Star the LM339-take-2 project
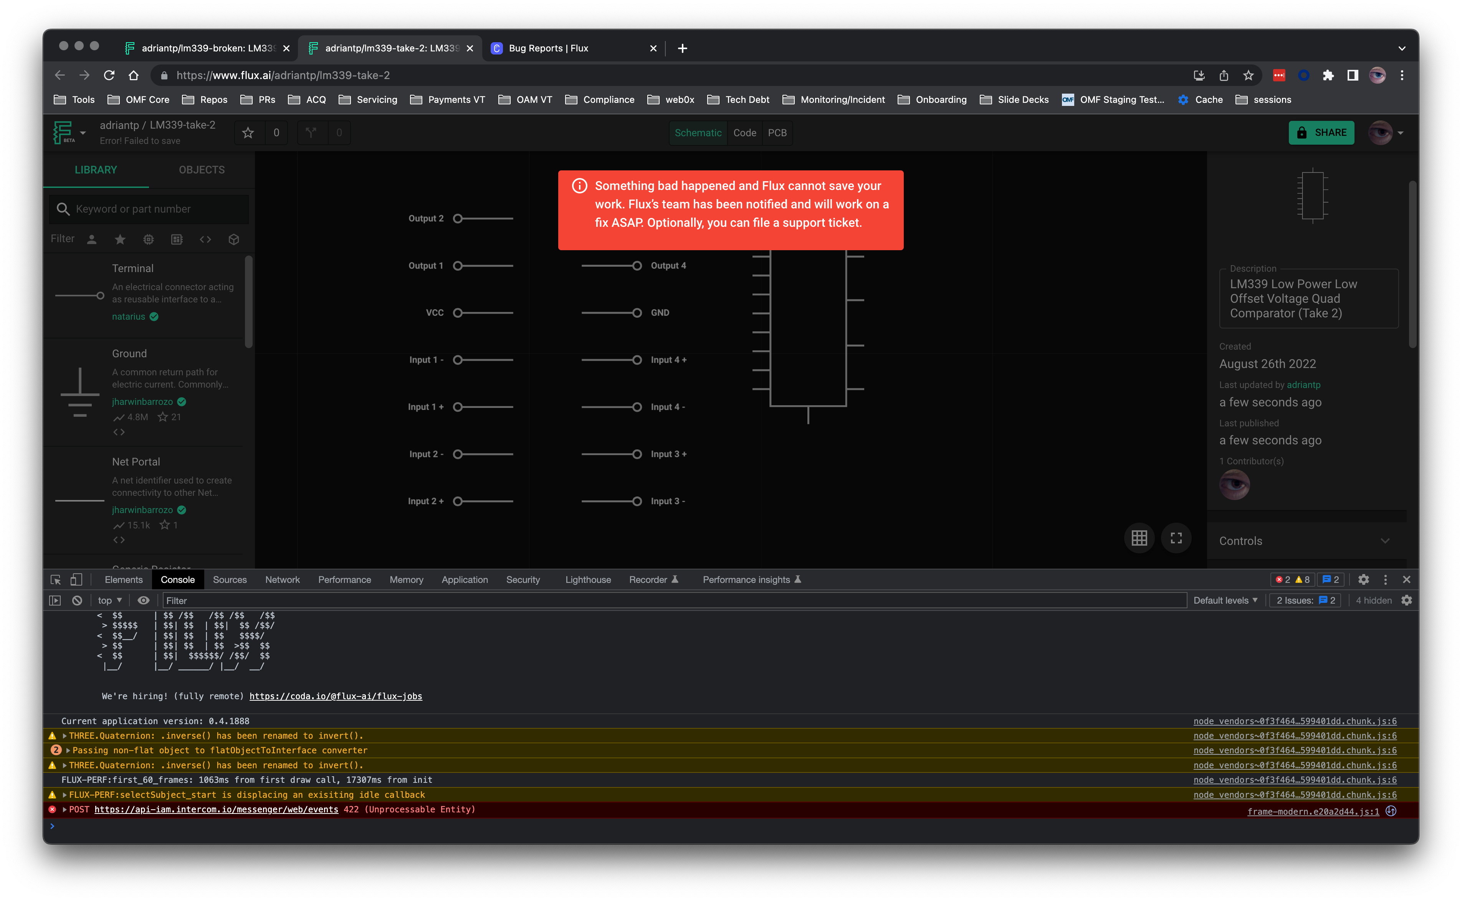 [x=248, y=133]
